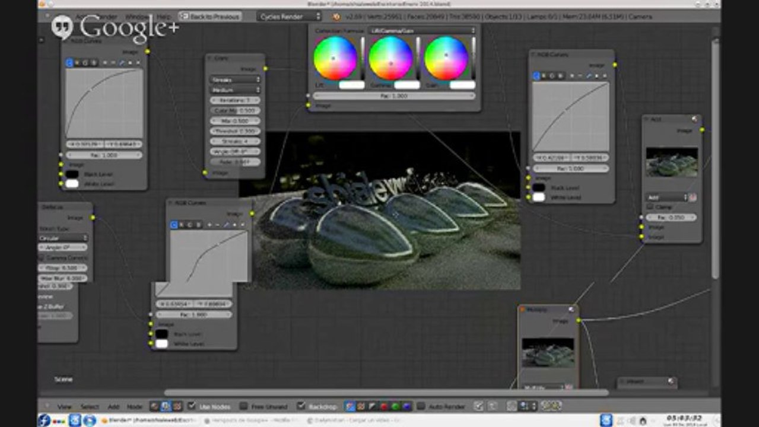
Task: Open the Help menu in the top bar
Action: [163, 17]
